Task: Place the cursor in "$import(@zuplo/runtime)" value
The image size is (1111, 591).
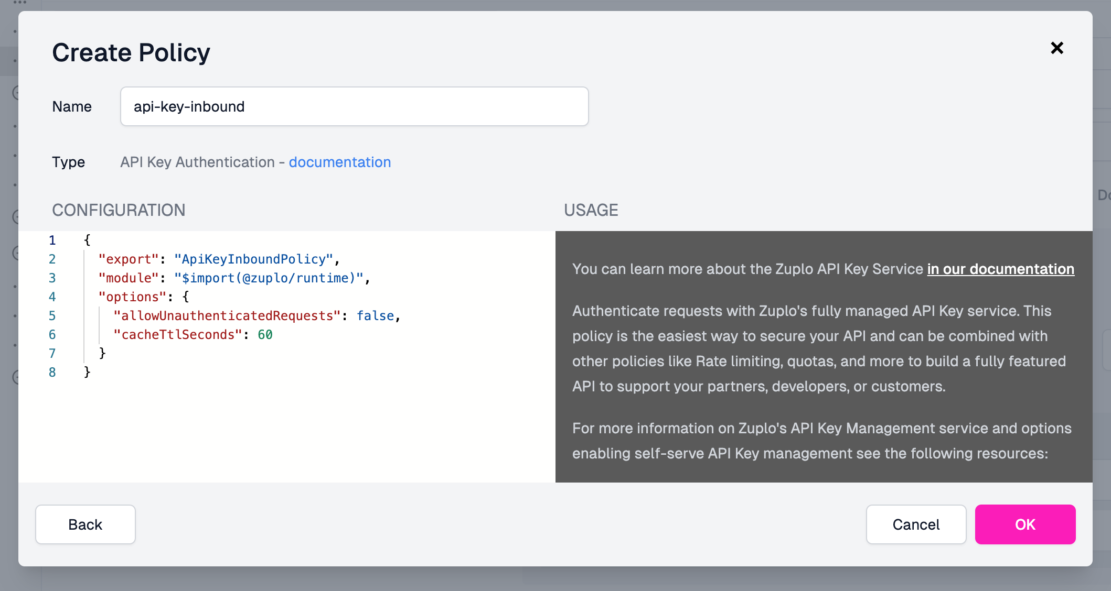Action: pos(269,278)
